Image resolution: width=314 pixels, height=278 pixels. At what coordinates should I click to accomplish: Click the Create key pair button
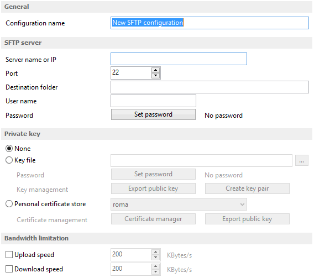[x=247, y=188]
